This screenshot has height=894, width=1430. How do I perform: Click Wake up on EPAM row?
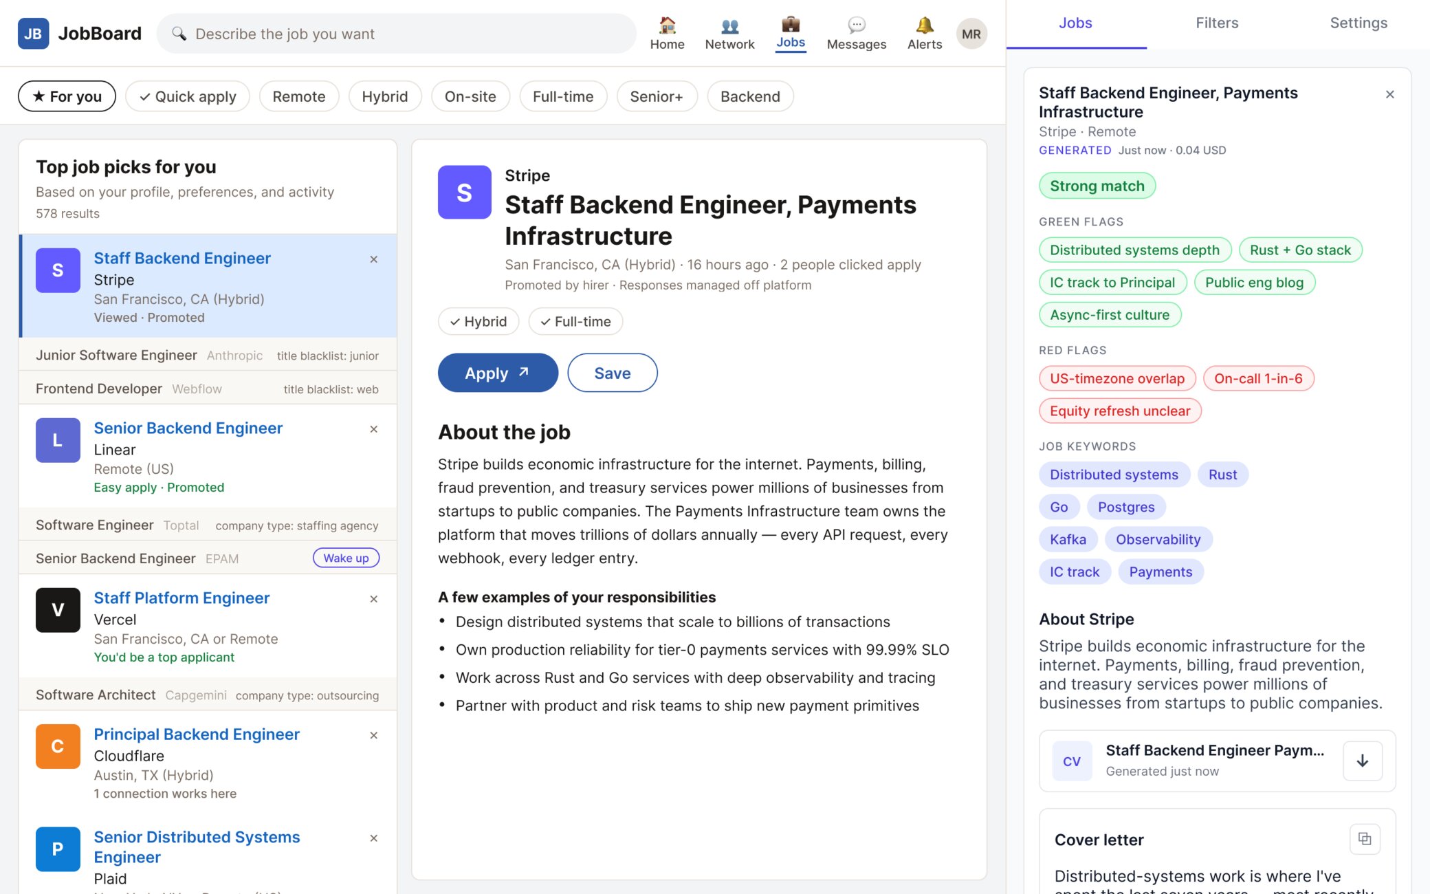click(346, 558)
